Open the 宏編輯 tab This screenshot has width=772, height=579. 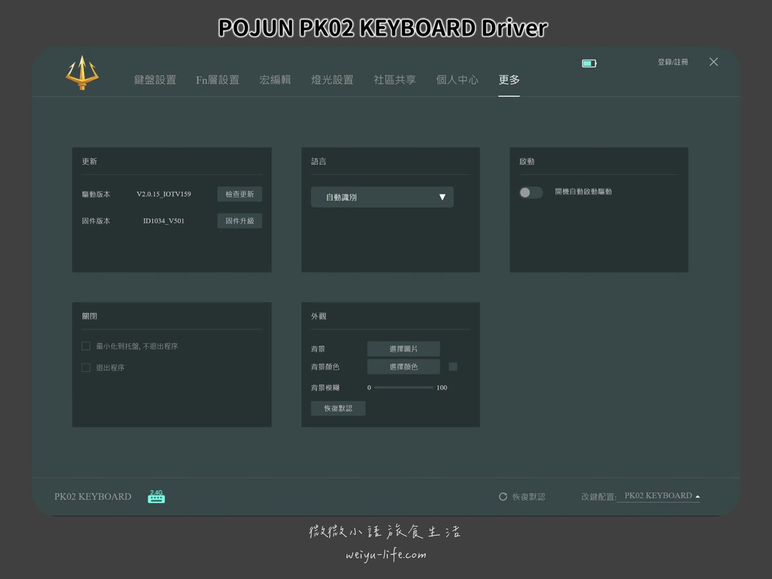[x=275, y=80]
